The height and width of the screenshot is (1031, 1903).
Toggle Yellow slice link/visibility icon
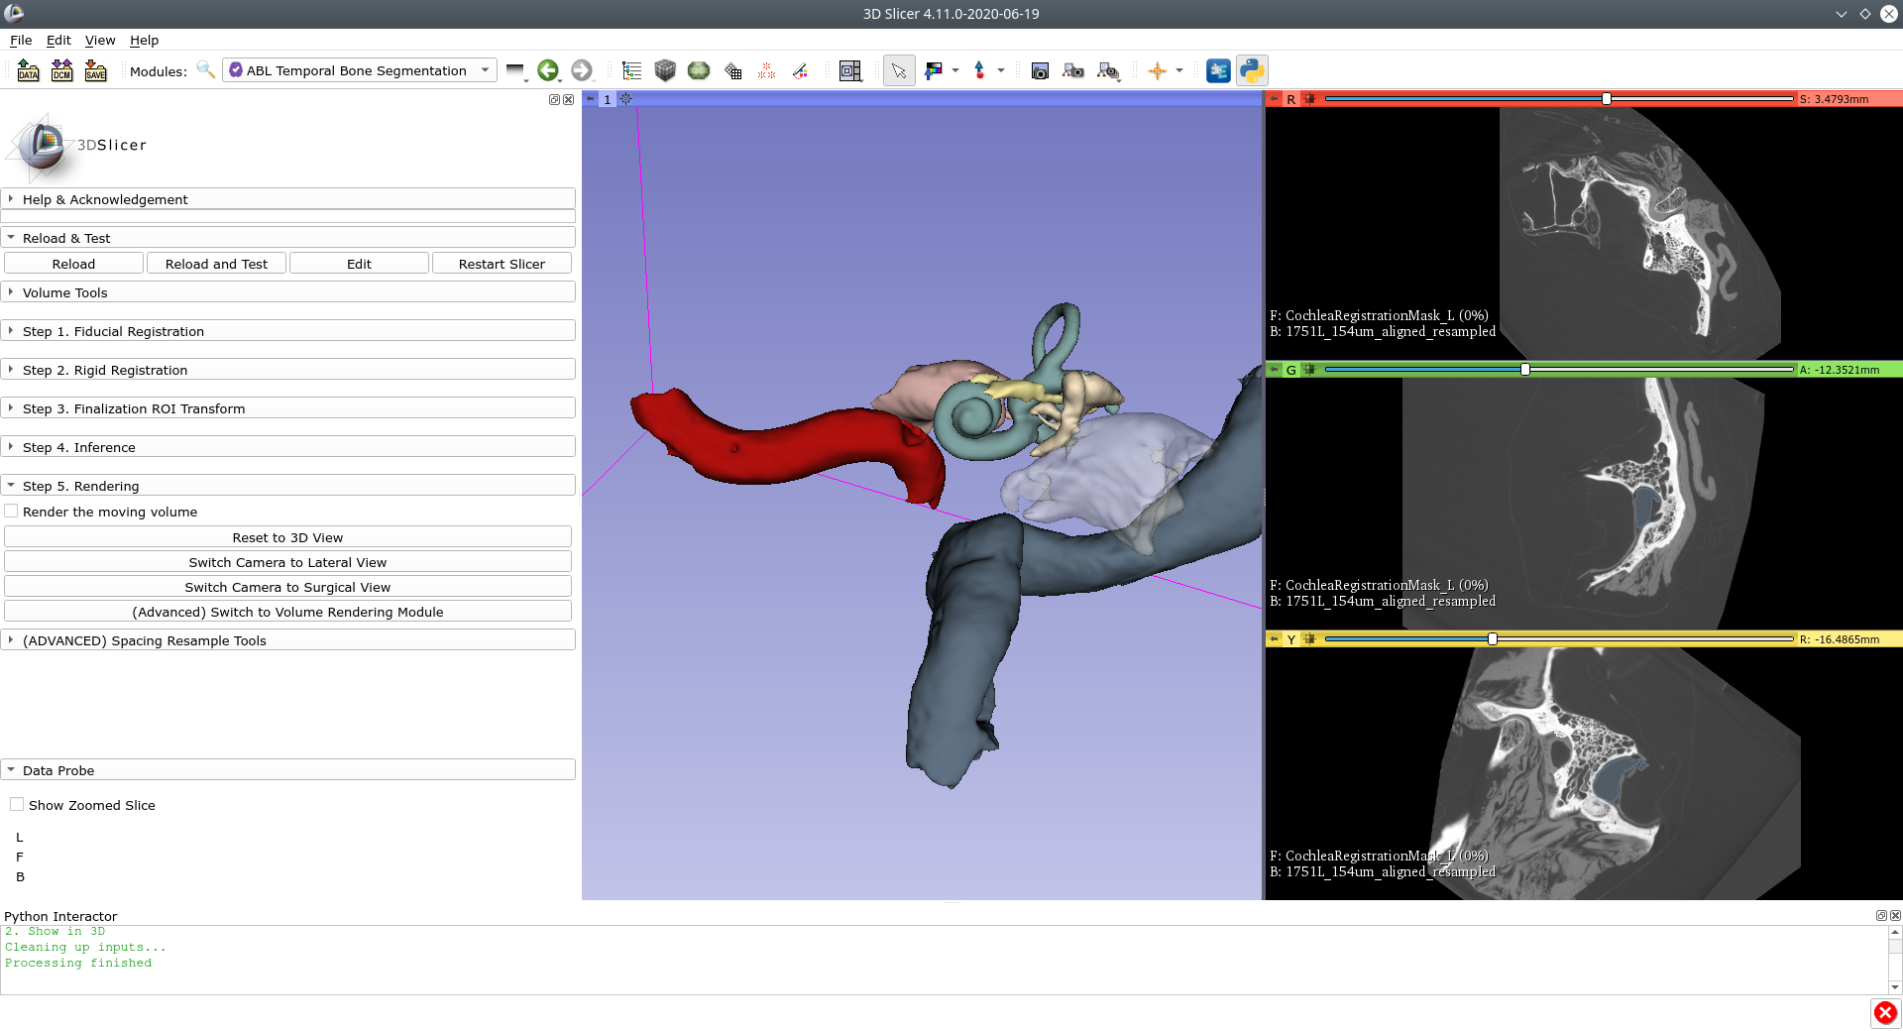(x=1309, y=639)
